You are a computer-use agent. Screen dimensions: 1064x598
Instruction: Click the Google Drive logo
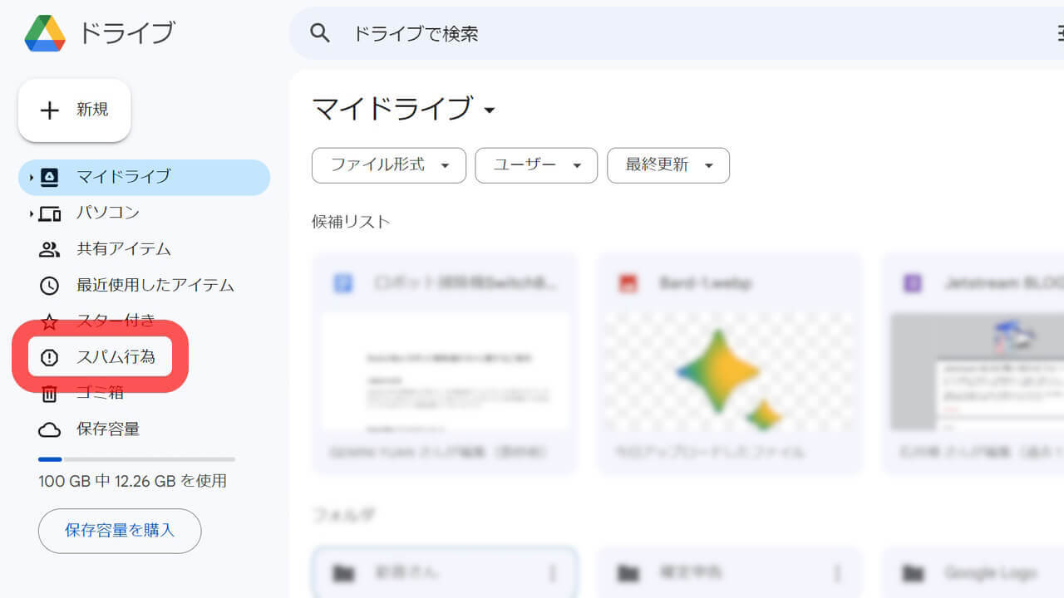coord(45,33)
